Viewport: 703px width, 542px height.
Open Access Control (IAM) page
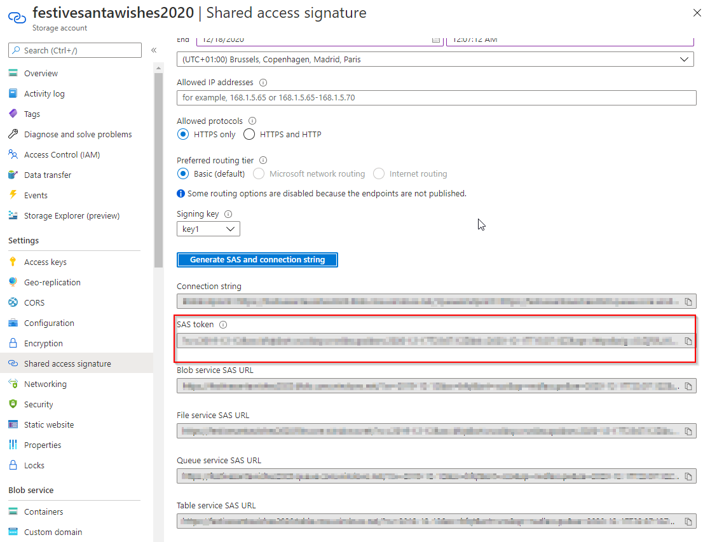(x=62, y=154)
